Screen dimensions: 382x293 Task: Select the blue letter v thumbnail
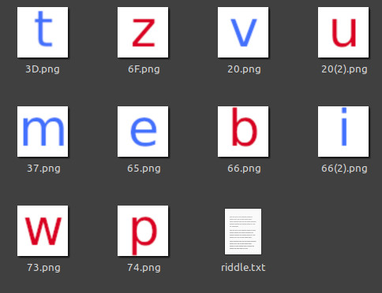pos(243,32)
